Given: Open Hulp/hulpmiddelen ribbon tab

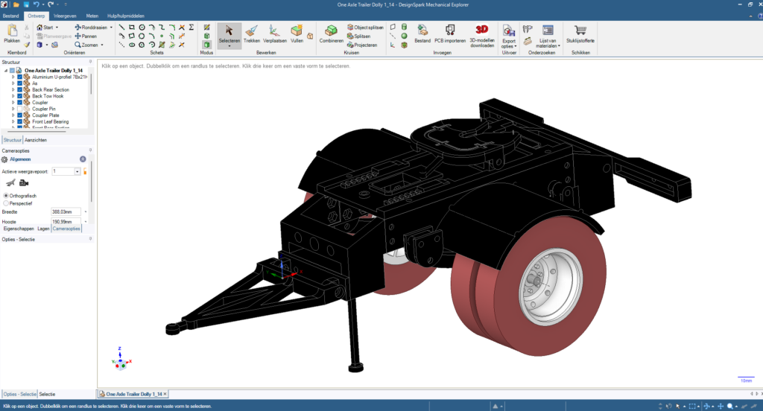Looking at the screenshot, I should (125, 16).
